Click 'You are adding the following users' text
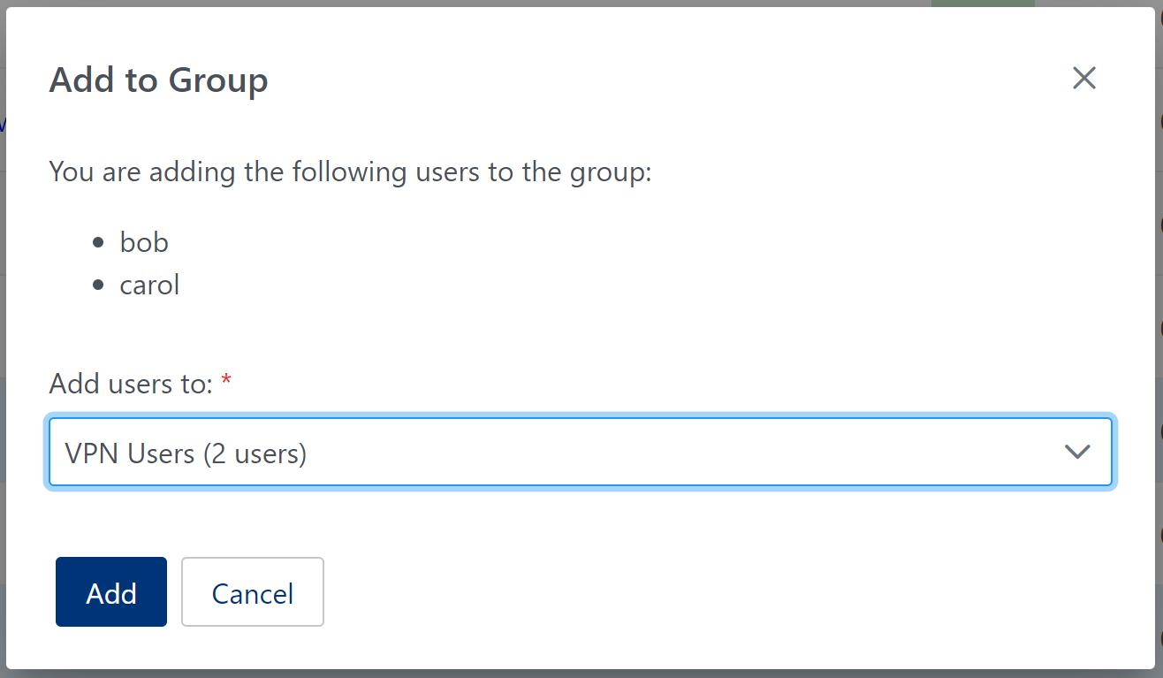Viewport: 1163px width, 678px height. 350,171
